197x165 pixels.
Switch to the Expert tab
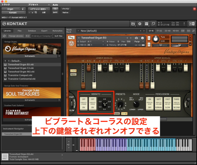(x=44, y=31)
